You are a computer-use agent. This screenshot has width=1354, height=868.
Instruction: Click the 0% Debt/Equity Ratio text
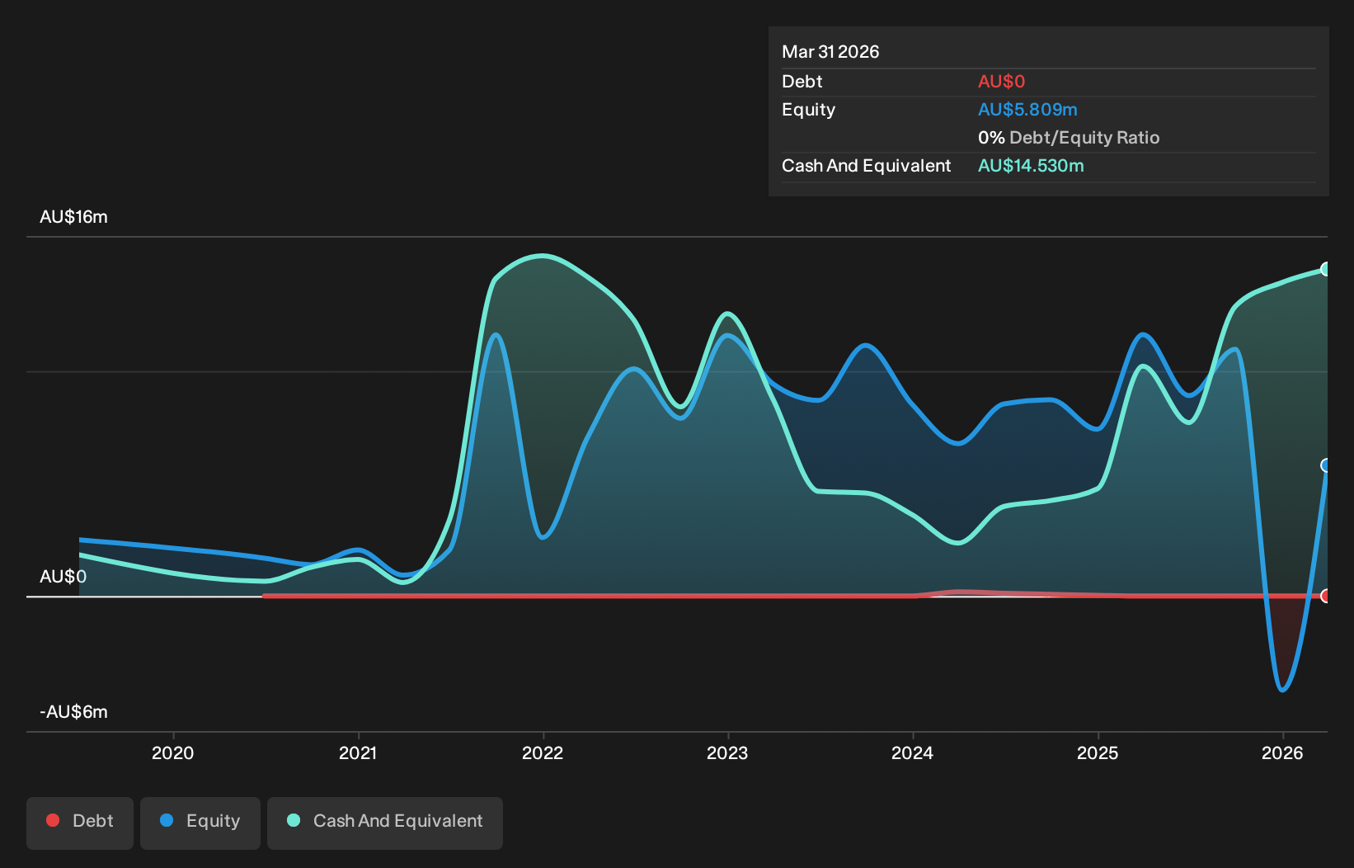pyautogui.click(x=1069, y=138)
